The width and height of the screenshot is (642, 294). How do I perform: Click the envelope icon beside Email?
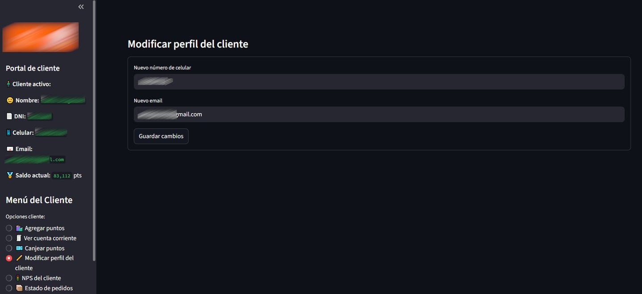[x=10, y=149]
